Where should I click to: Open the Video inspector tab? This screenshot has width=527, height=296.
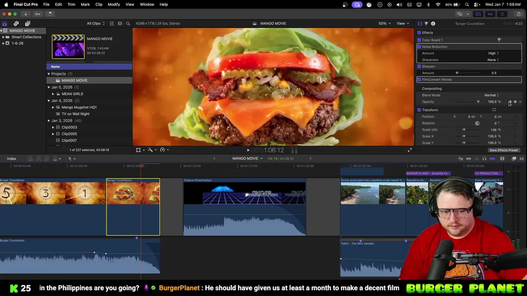point(420,23)
